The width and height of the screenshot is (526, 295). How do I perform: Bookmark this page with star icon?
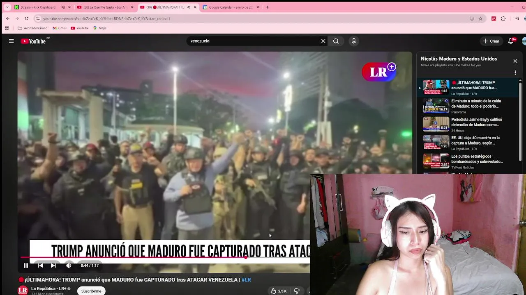[x=480, y=18]
